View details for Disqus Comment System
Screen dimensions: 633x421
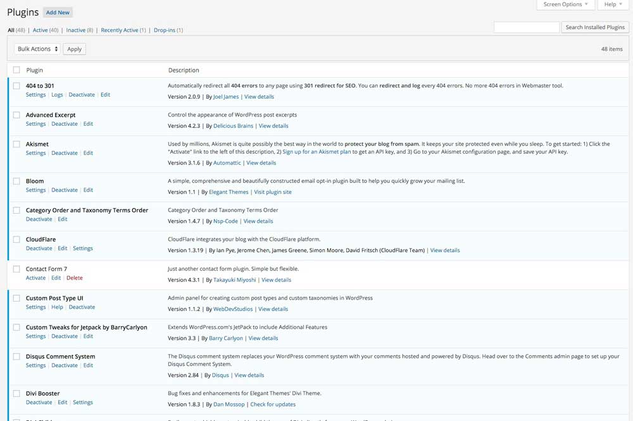coord(249,375)
